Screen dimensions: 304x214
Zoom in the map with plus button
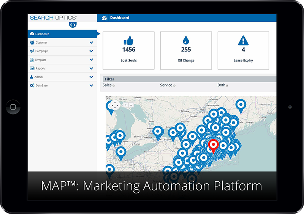(126, 105)
